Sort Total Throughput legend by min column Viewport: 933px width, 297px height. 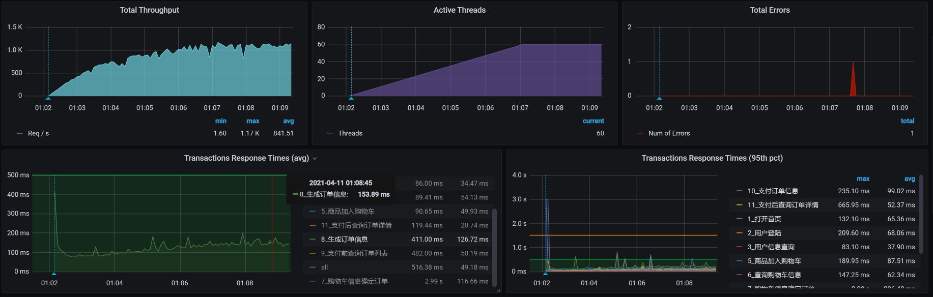[220, 121]
